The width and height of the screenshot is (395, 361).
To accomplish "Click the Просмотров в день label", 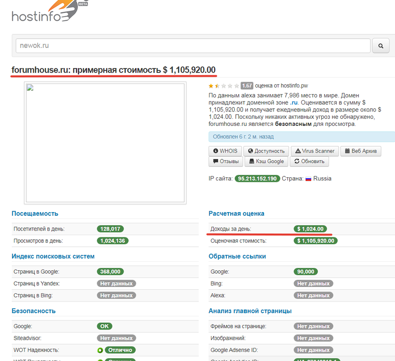I will pyautogui.click(x=38, y=241).
